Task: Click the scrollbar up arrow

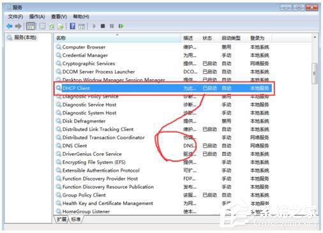Action: point(315,38)
